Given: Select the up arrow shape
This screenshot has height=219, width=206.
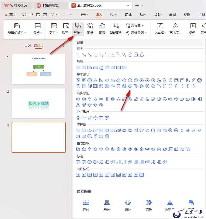Looking at the screenshot, I should click(90, 99).
